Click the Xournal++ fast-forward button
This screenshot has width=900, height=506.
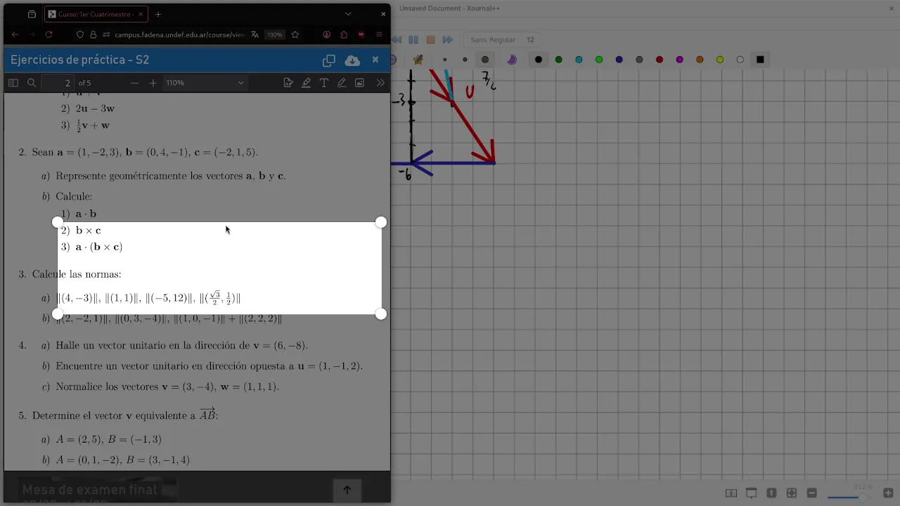point(448,40)
